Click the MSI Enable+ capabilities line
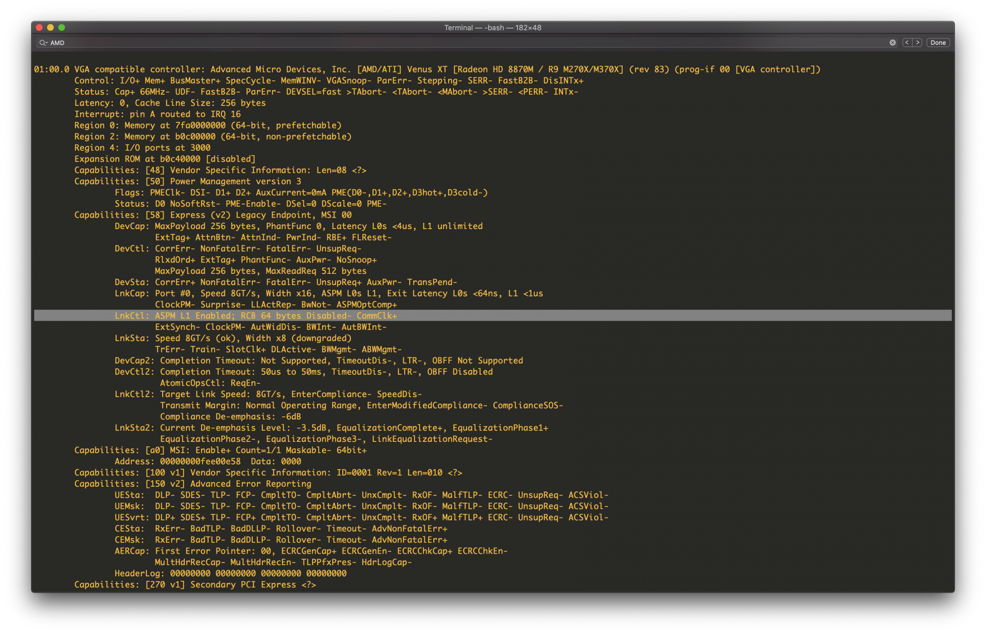Screen dimensions: 986x634 220,450
